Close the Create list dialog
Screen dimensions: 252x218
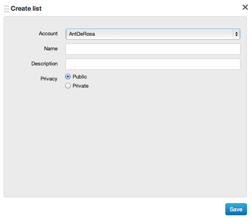tap(245, 7)
